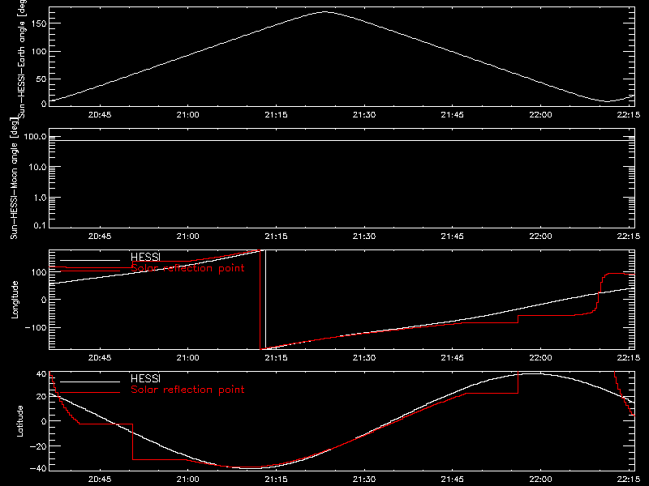This screenshot has width=649, height=486.
Task: Click HESSI legend label in Latitude plot
Action: coord(145,378)
